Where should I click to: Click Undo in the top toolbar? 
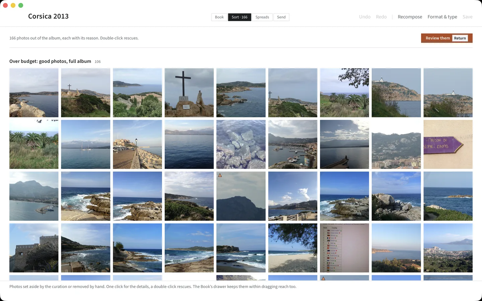coord(365,17)
